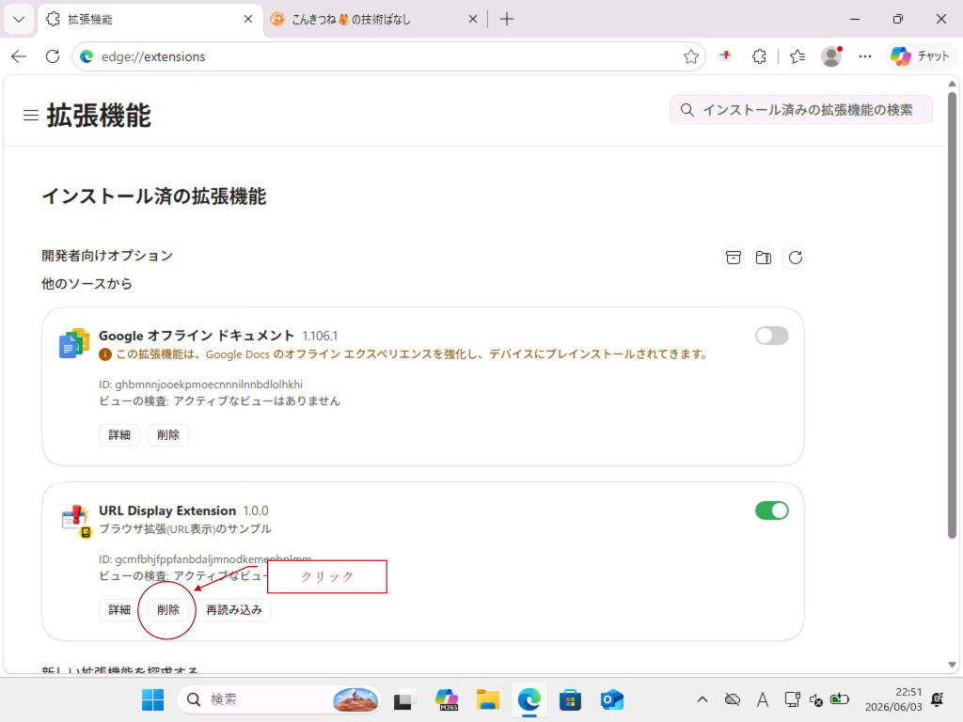Click the scrollbar down arrow

coord(952,665)
